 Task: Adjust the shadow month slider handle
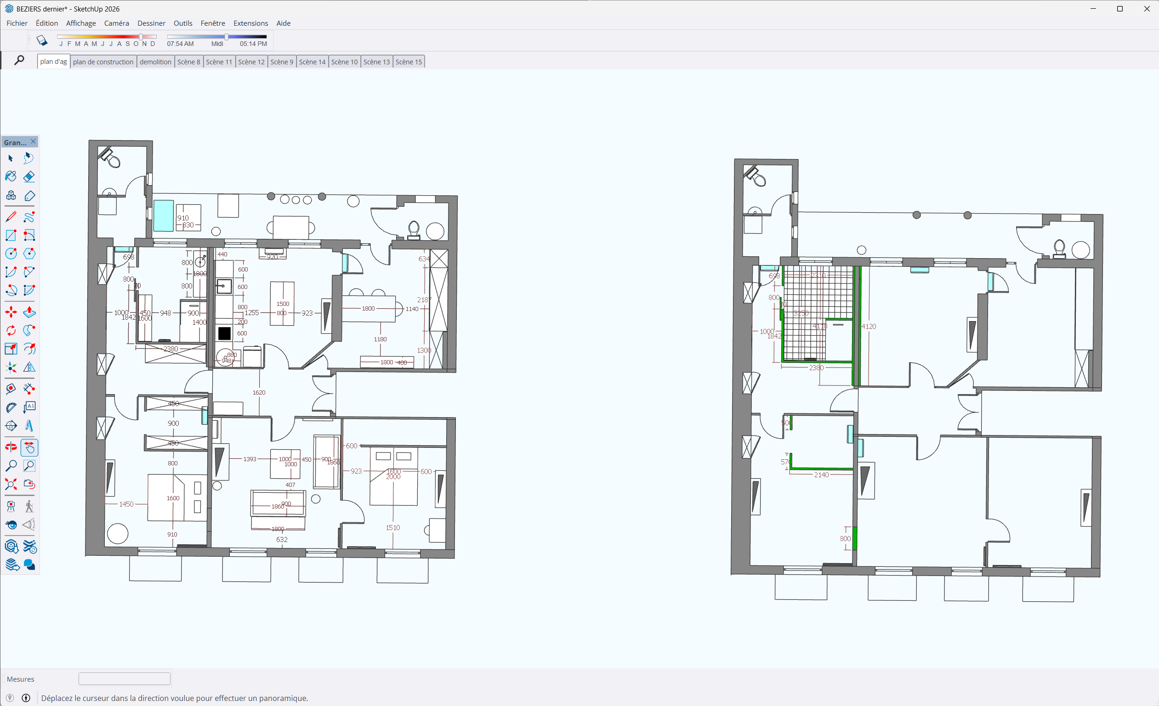[141, 37]
